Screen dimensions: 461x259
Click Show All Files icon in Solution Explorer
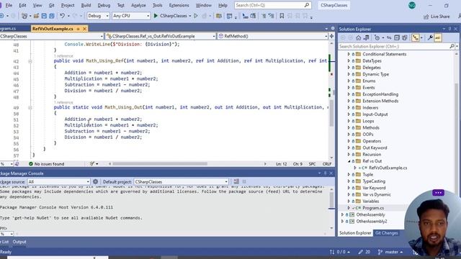click(x=405, y=38)
